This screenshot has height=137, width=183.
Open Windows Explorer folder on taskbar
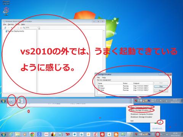18,134
